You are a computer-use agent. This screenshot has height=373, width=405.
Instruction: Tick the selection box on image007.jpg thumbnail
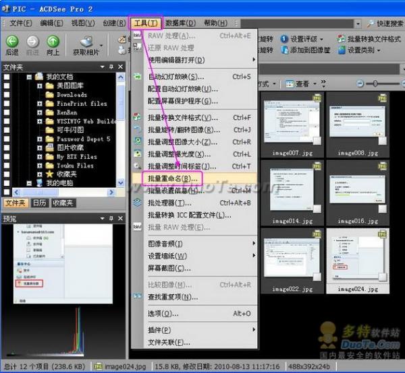pos(317,141)
